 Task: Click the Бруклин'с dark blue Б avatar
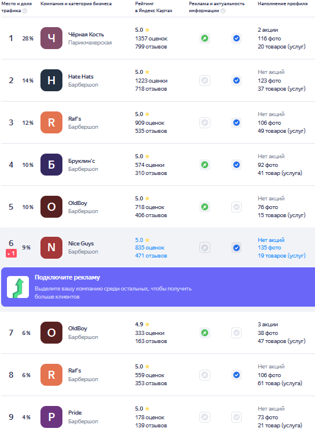point(51,165)
